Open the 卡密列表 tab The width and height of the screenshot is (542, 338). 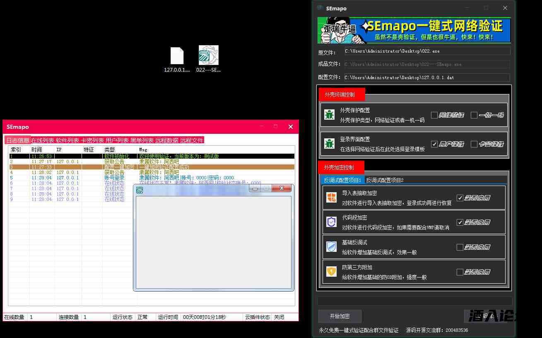92,140
